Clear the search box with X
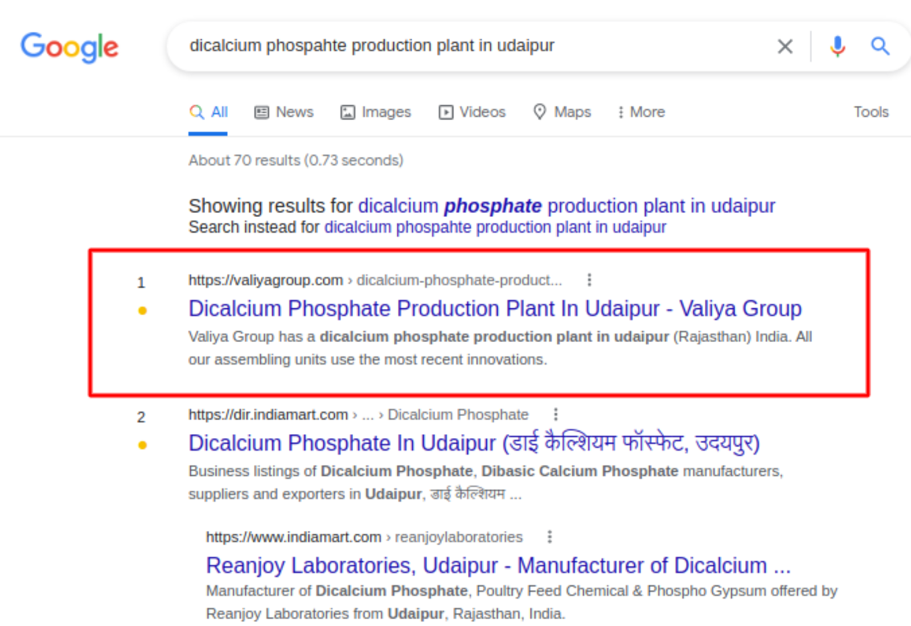The width and height of the screenshot is (911, 626). click(x=785, y=47)
